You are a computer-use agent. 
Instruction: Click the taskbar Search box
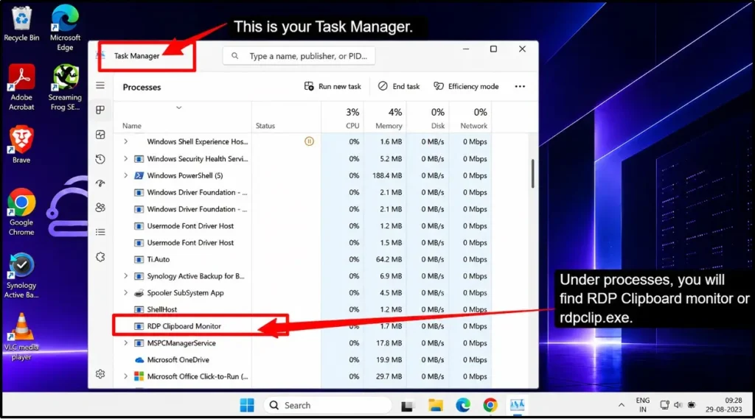[328, 406]
